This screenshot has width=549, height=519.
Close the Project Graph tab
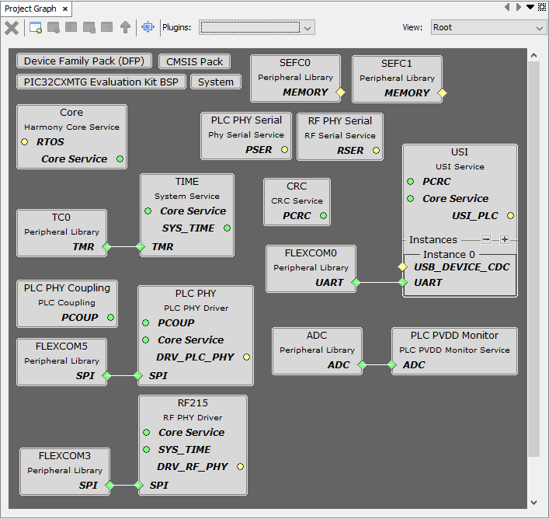click(x=65, y=9)
